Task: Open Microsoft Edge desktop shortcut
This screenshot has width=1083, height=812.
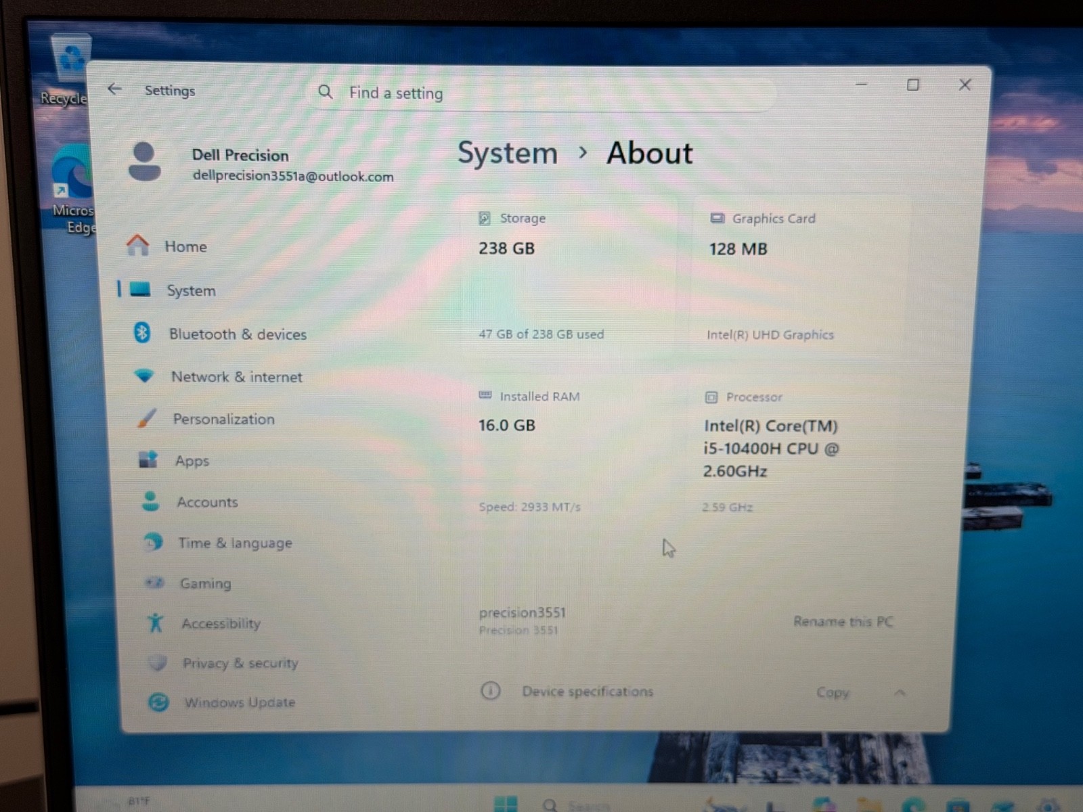Action: point(72,189)
